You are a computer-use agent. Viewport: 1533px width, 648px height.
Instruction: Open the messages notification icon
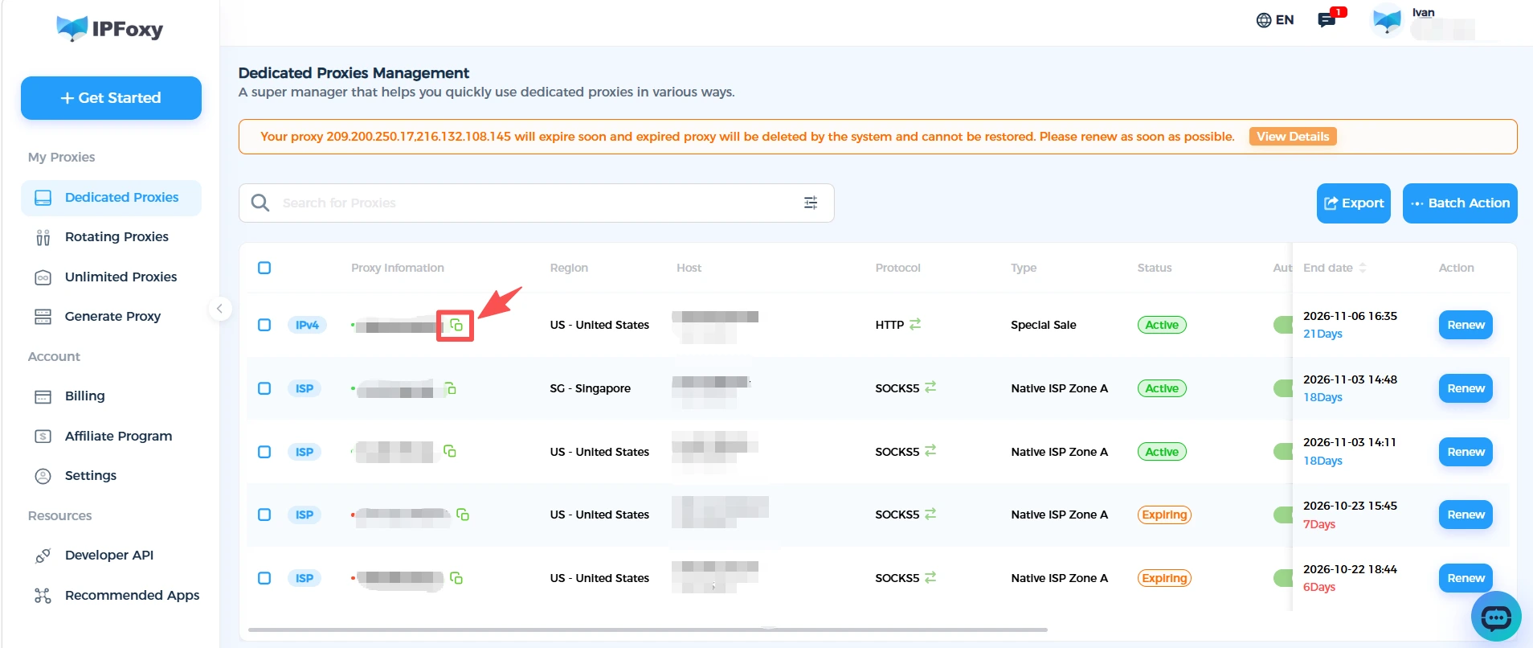[1327, 20]
